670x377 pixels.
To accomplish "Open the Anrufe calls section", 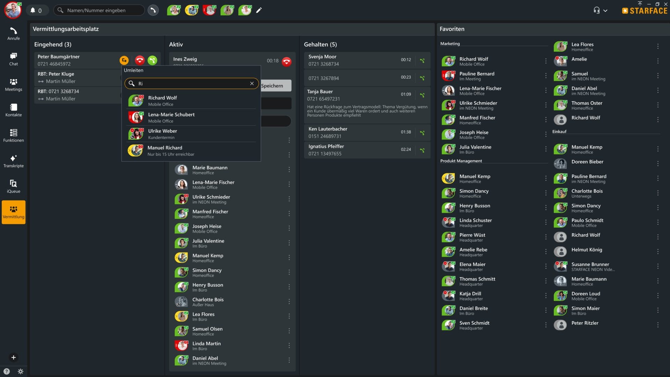I will pos(13,34).
